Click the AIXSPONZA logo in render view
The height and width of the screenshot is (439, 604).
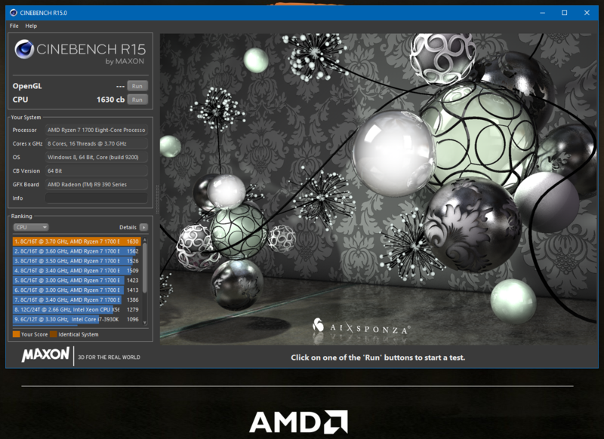[x=361, y=328]
